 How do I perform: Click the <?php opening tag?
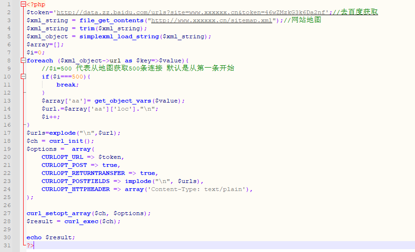point(36,5)
